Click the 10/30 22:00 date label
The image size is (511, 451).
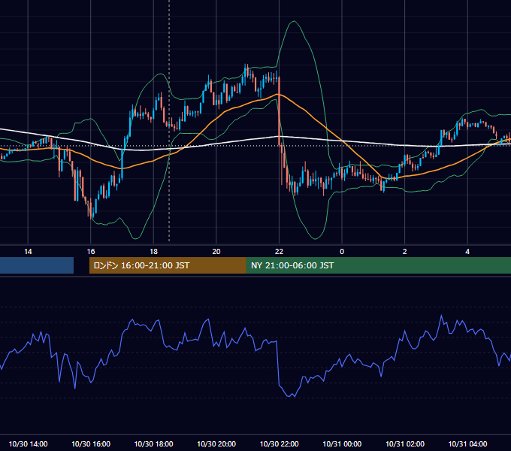tap(279, 443)
